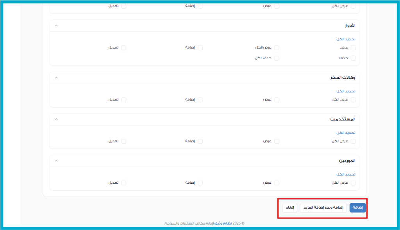Tick تعديل checkbox for المستخدمين
This screenshot has width=400, height=230.
[x=123, y=141]
